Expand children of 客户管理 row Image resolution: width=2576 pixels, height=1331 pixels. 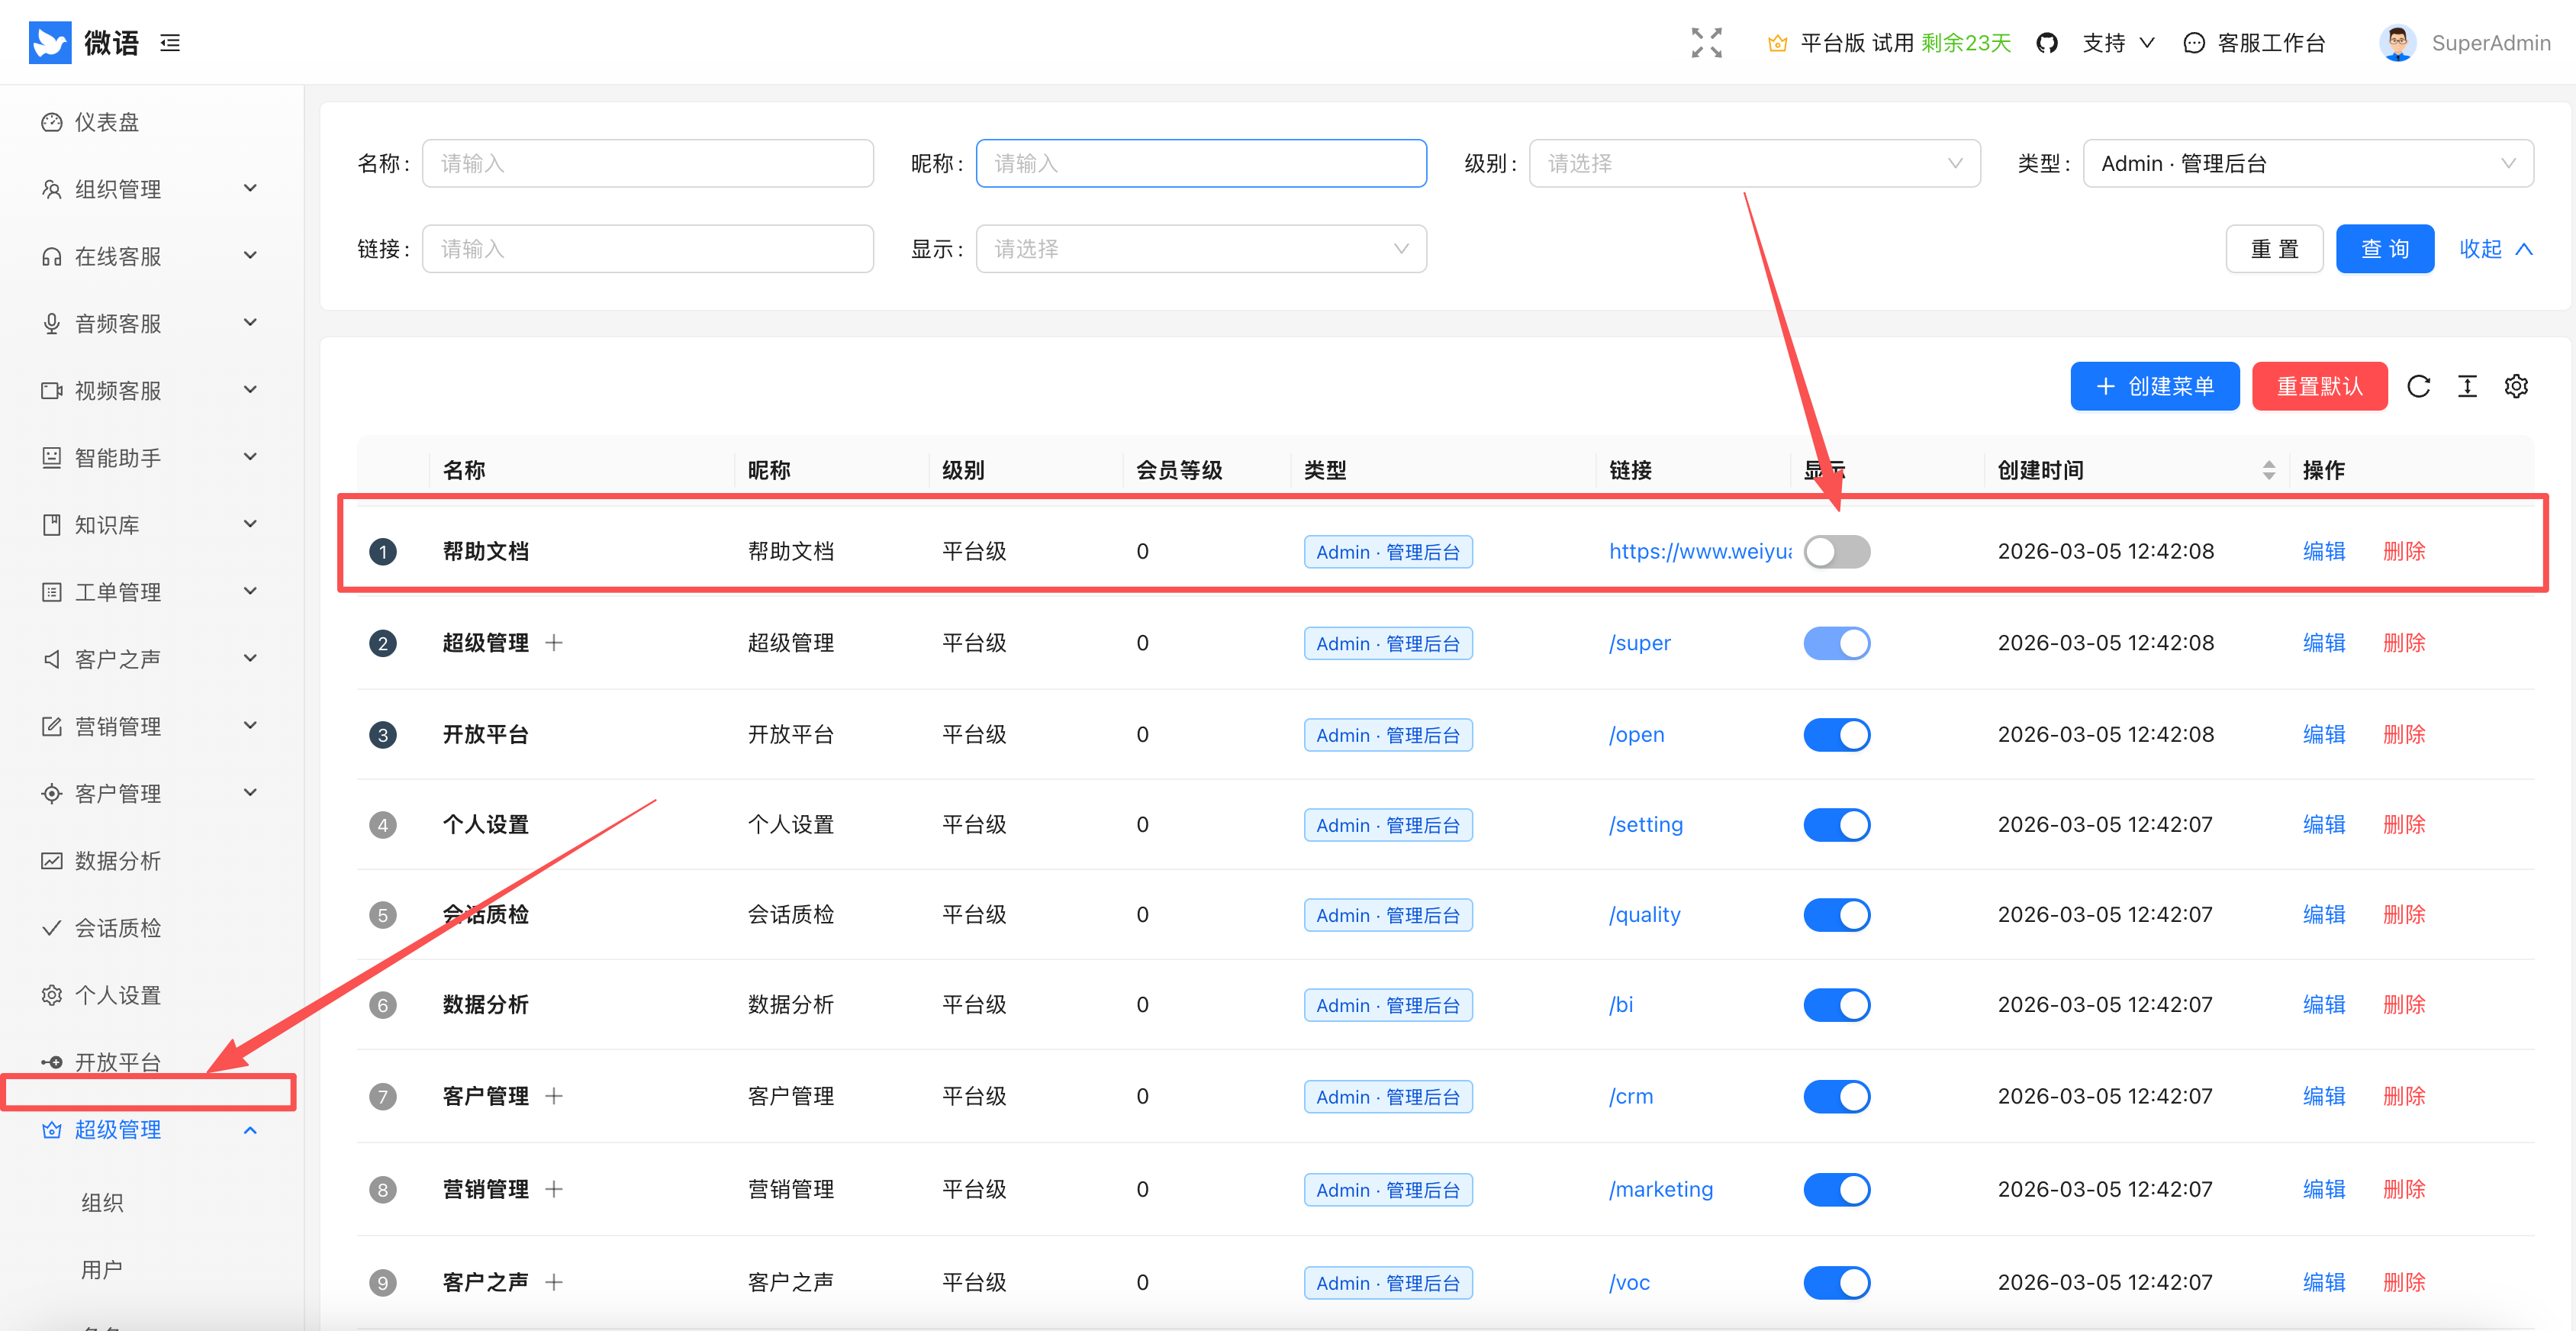click(x=554, y=1096)
